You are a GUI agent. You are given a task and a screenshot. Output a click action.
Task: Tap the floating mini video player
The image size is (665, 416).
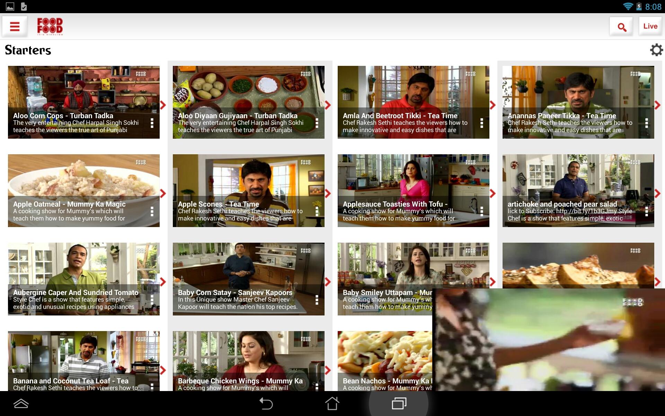tap(548, 340)
